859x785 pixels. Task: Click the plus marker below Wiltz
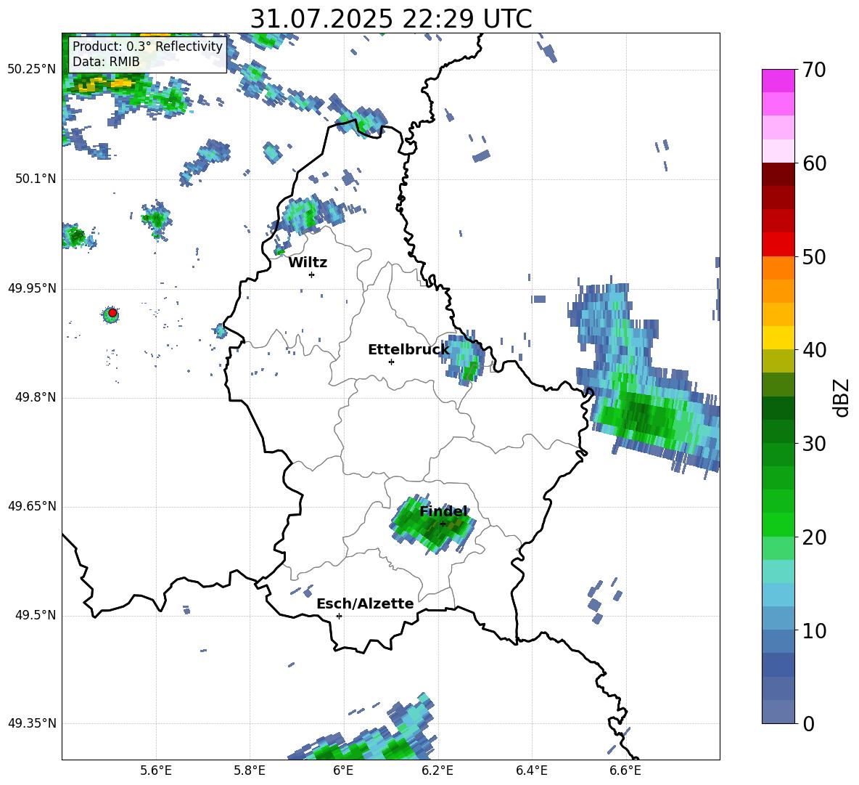click(x=311, y=274)
